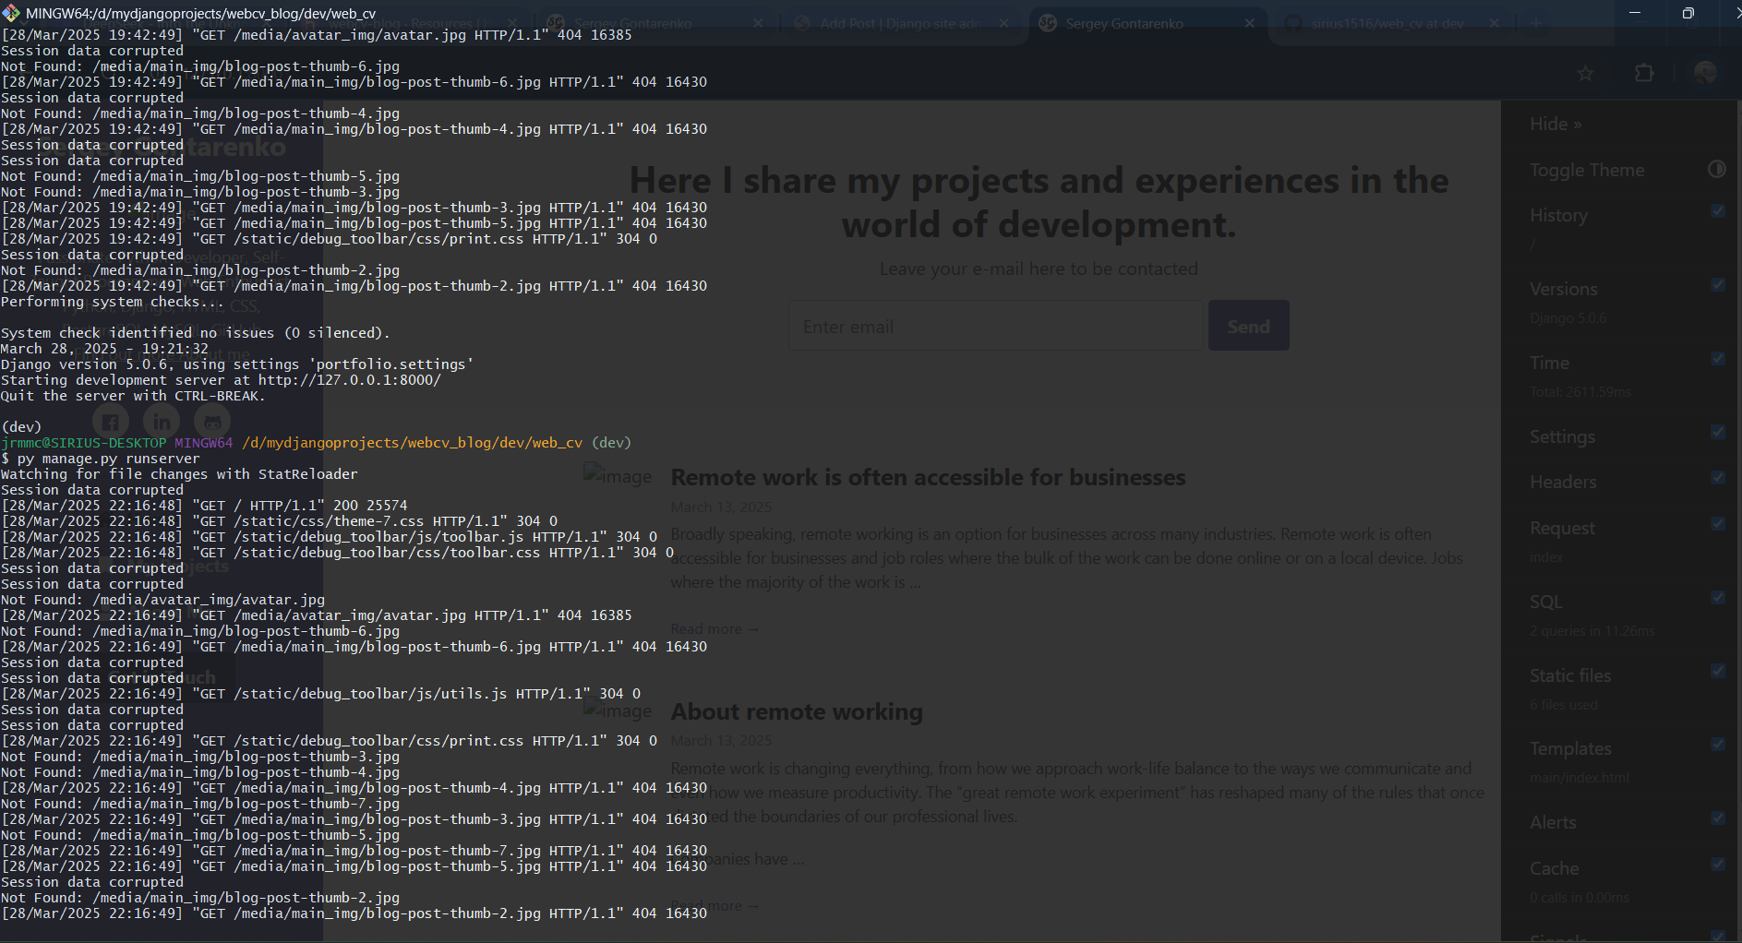Open the post "Remote work is often accessible for businesses"

[x=928, y=477]
